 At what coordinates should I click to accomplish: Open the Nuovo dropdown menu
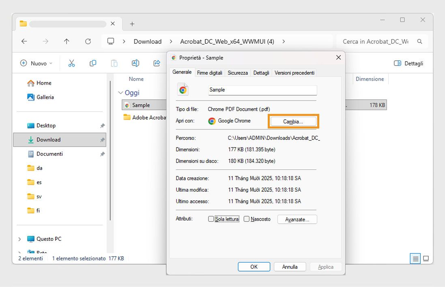tap(35, 63)
